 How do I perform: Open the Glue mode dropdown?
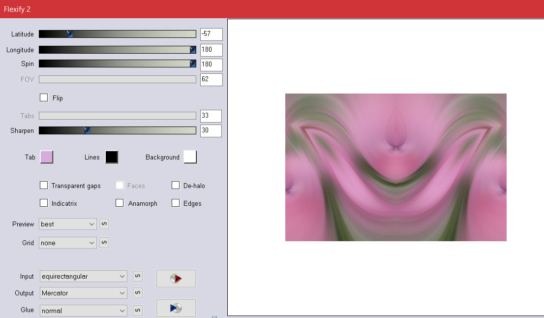83,311
